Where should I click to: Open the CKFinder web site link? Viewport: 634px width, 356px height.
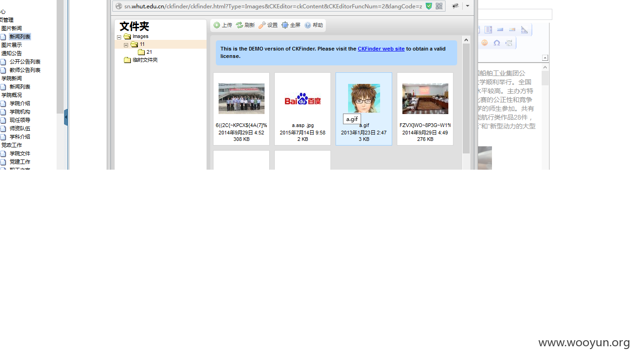tap(381, 49)
